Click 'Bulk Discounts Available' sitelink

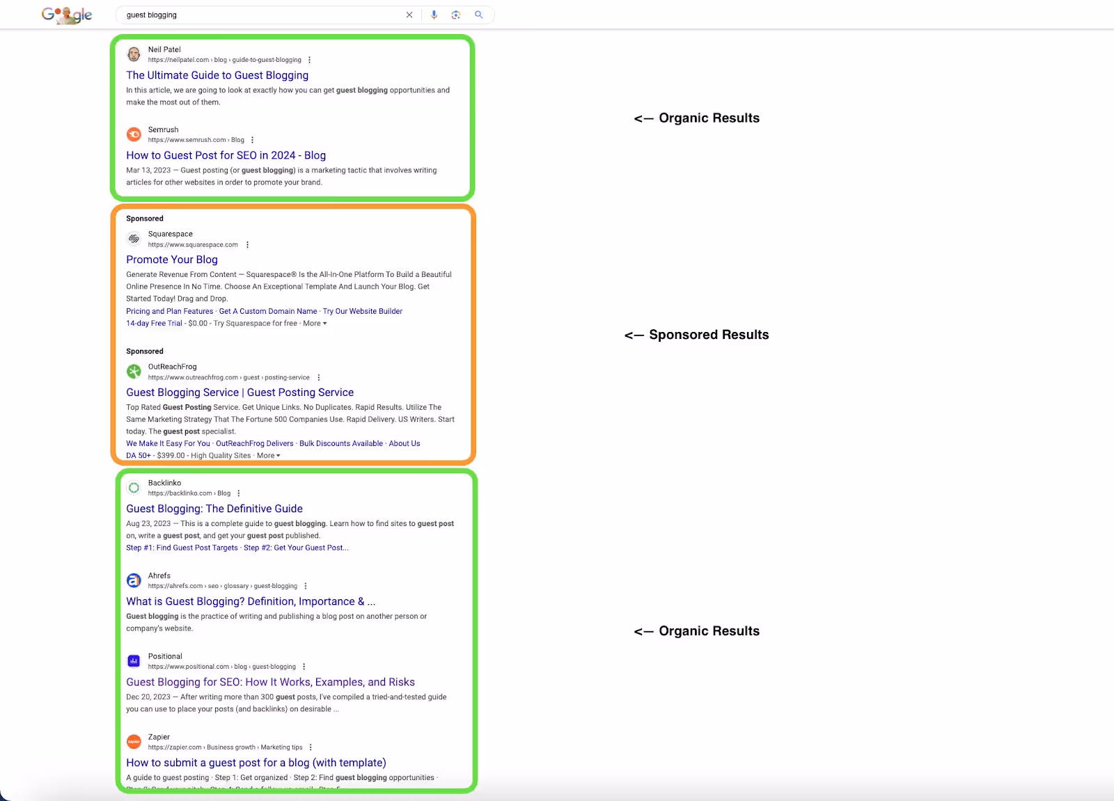pyautogui.click(x=341, y=443)
